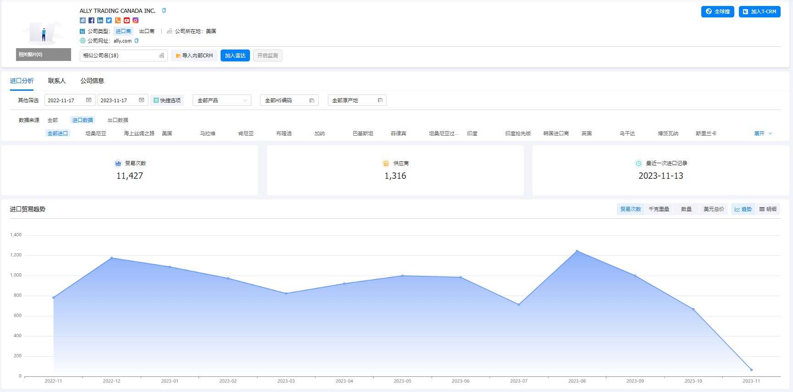Image resolution: width=793 pixels, height=392 pixels.
Task: Click the globe icon next to 公司网址
Action: [x=83, y=41]
